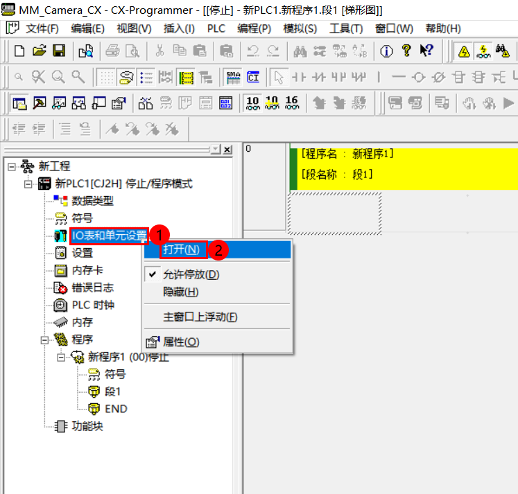Select the arrow selection mode tool
Image resolution: width=518 pixels, height=494 pixels.
coord(279,78)
